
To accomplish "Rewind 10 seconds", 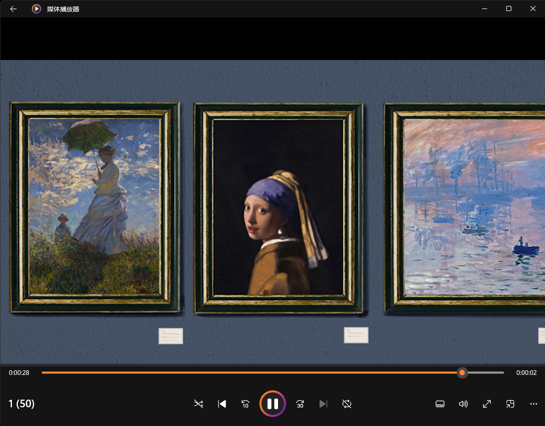I will (x=245, y=404).
